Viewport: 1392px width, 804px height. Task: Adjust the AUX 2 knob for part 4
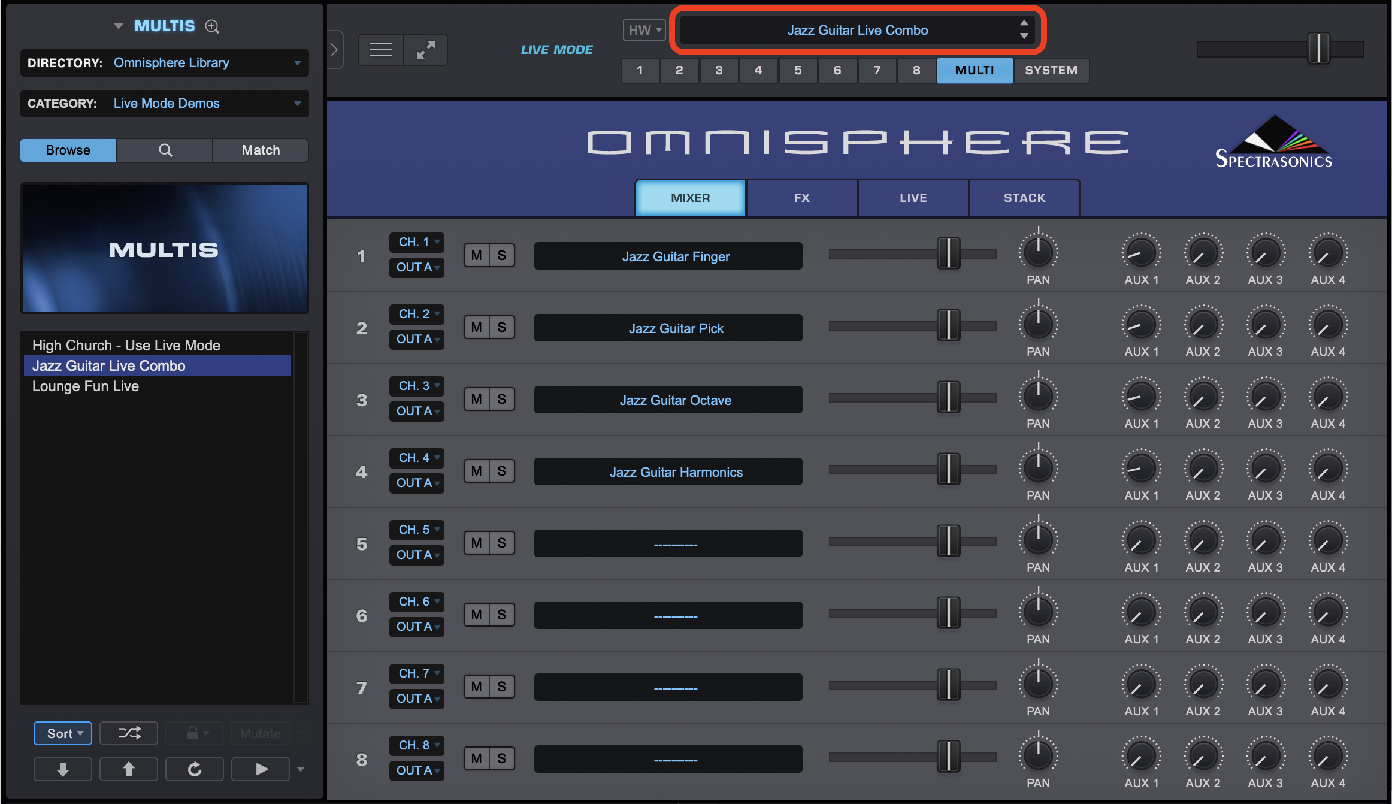point(1203,467)
